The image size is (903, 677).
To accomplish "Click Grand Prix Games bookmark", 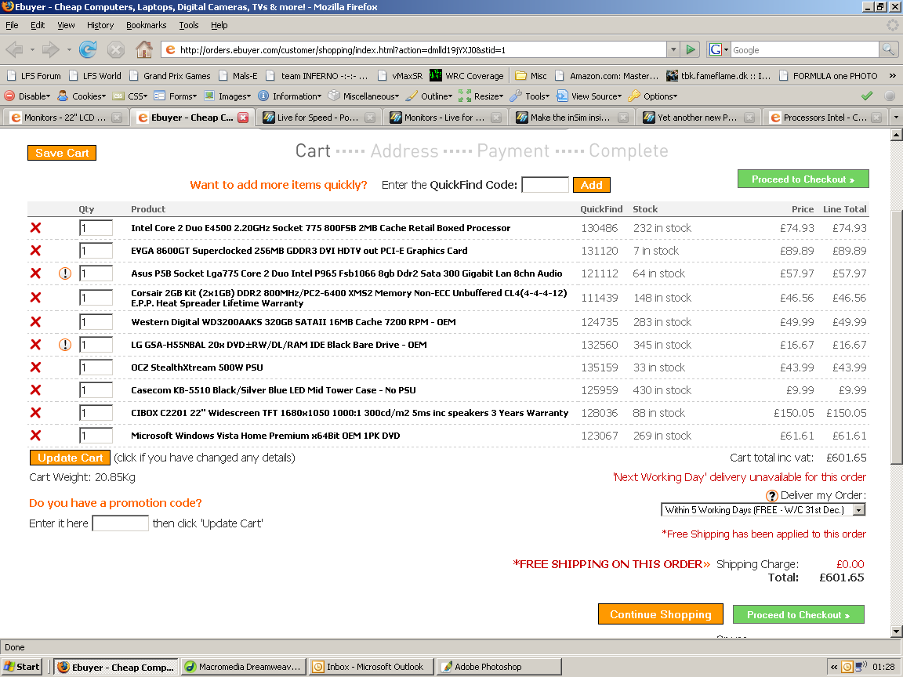I will [170, 76].
